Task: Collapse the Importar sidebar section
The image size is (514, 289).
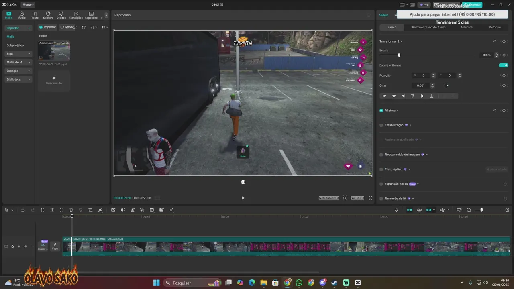Action: tap(18, 28)
